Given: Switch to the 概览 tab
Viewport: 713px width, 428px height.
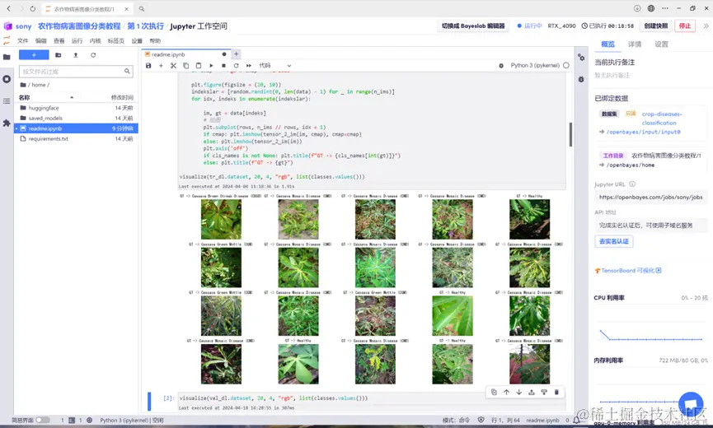Looking at the screenshot, I should point(607,44).
